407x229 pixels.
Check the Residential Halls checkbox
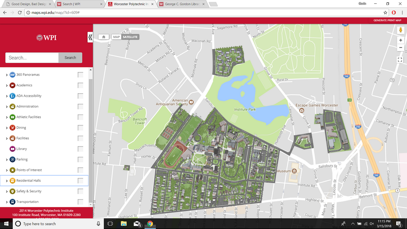tap(80, 181)
